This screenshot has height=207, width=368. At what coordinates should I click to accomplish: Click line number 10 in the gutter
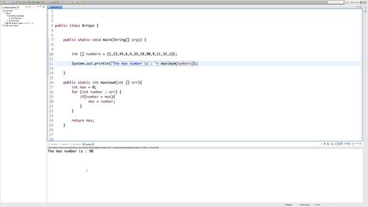click(x=51, y=54)
